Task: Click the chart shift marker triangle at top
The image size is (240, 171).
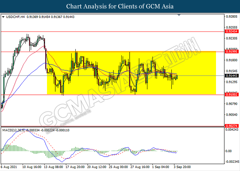Action: tap(179, 15)
